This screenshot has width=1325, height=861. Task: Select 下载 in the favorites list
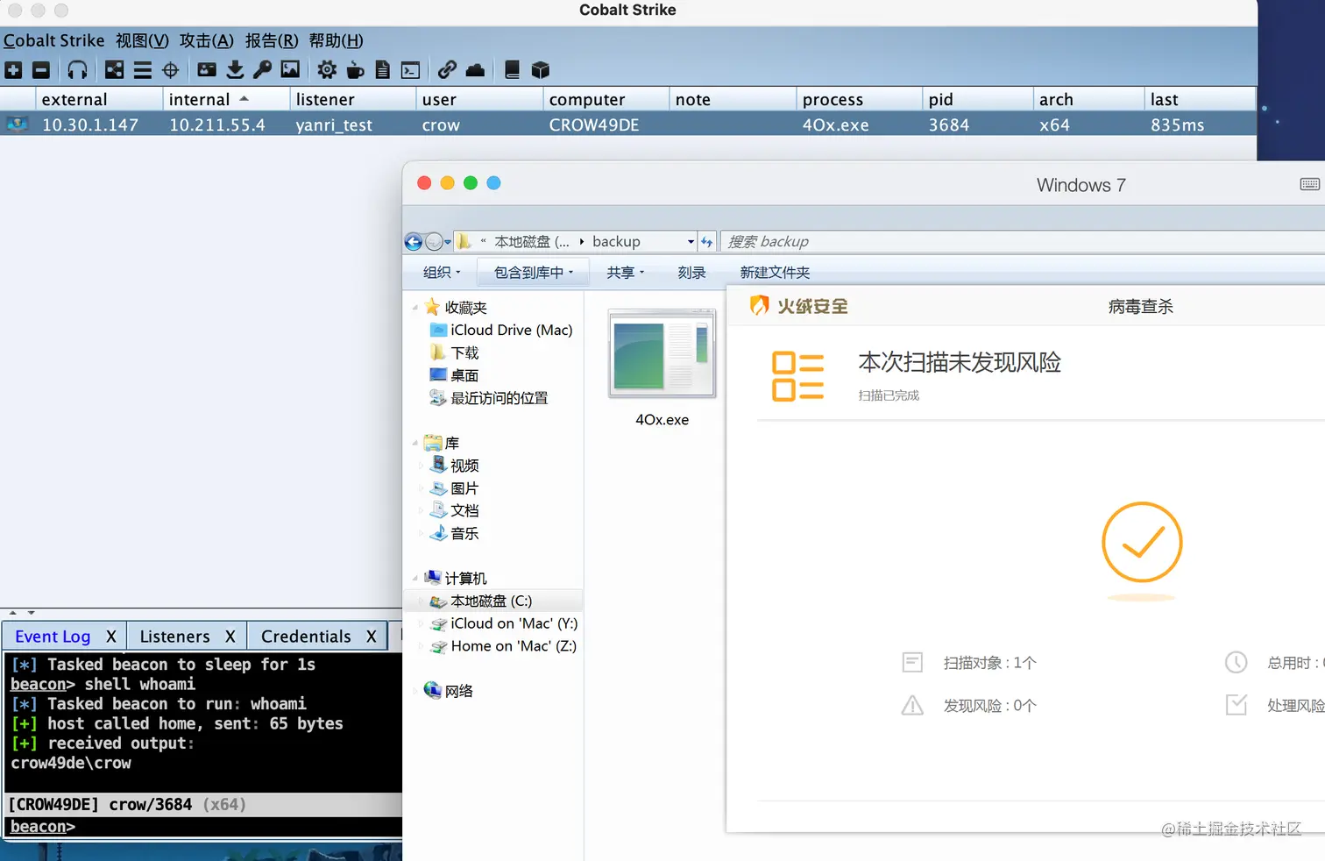(455, 352)
